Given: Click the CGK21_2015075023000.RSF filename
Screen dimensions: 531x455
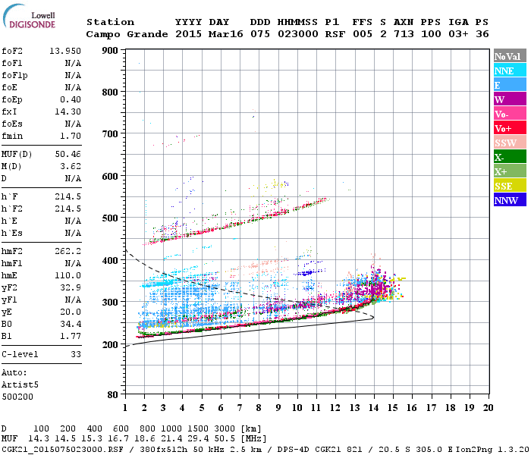Looking at the screenshot, I should point(62,449).
